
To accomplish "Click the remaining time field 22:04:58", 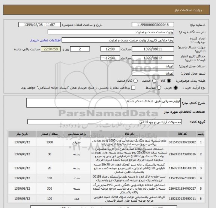I will [51, 49].
